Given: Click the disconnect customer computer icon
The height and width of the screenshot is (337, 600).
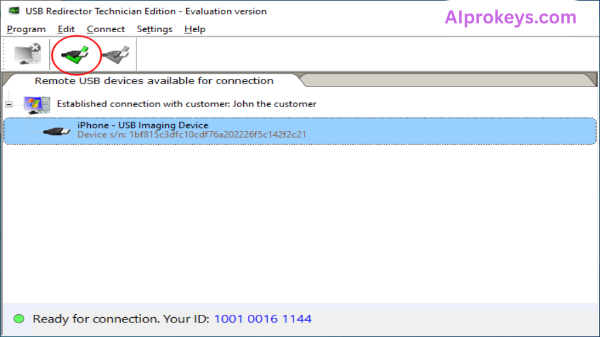Looking at the screenshot, I should [27, 53].
